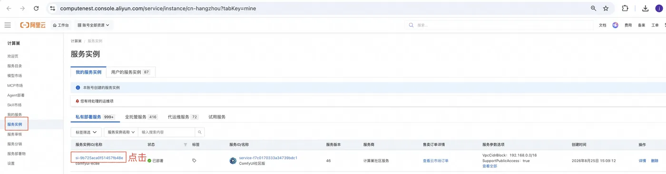
Task: Go back with the browser back arrow
Action: click(x=9, y=8)
